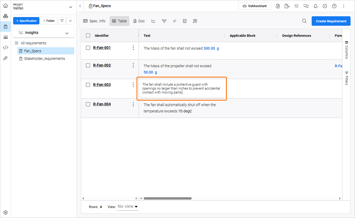The image size is (355, 218).
Task: Switch to the pencil-ruler view tab
Action: click(x=195, y=21)
